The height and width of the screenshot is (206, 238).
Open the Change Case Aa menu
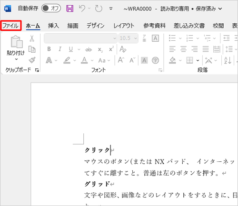pos(104,60)
